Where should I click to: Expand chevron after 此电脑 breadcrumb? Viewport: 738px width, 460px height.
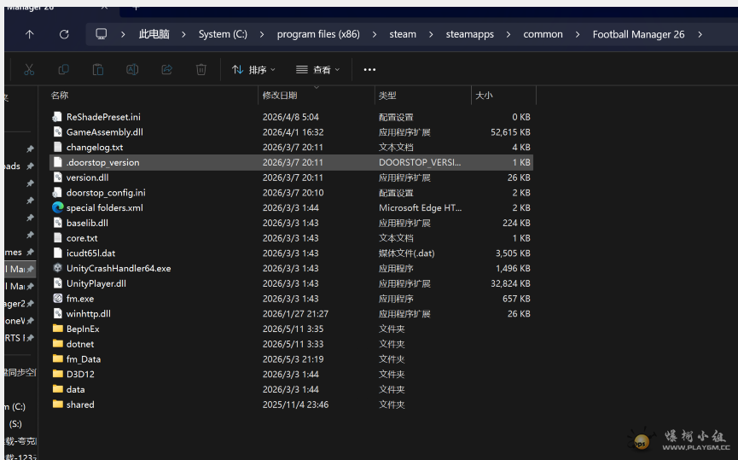point(183,34)
